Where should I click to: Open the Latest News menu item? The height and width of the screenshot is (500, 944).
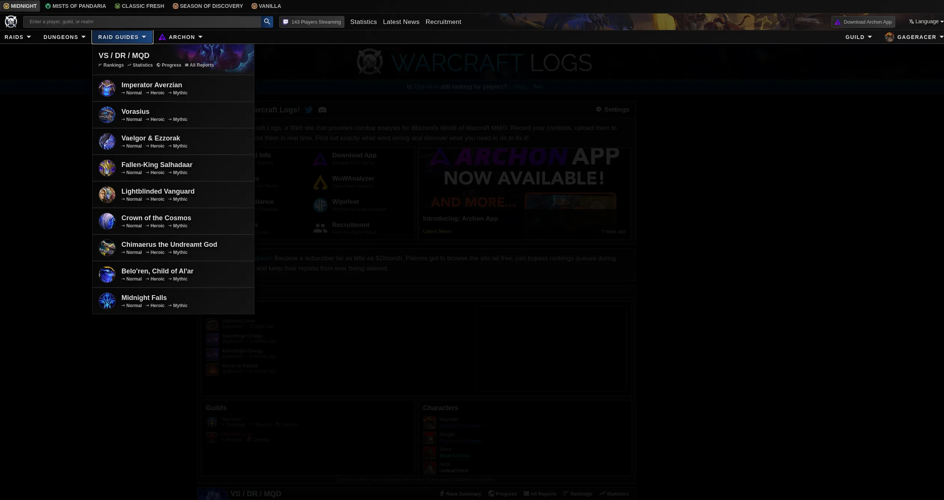[x=401, y=22]
